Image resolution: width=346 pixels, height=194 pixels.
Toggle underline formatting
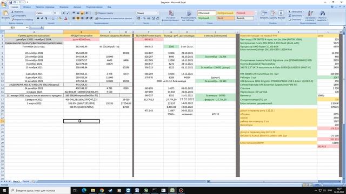[46, 18]
